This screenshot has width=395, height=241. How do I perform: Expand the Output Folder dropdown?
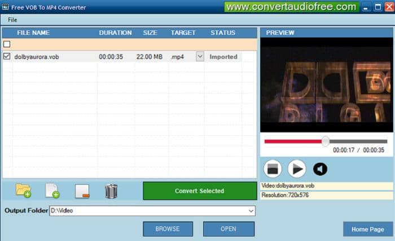click(251, 211)
